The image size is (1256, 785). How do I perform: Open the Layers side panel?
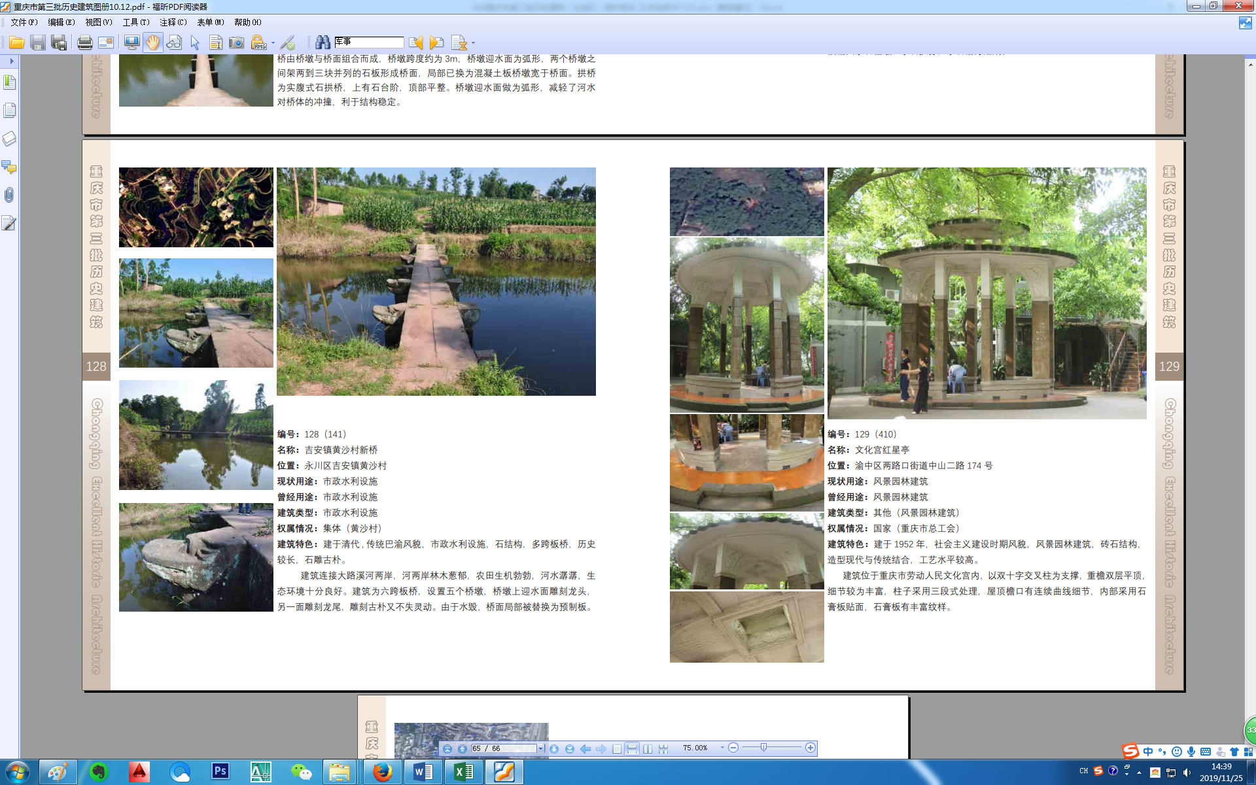[9, 139]
